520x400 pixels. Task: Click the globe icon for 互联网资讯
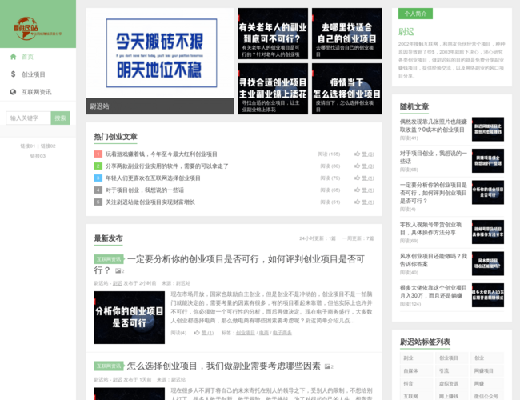click(x=13, y=92)
